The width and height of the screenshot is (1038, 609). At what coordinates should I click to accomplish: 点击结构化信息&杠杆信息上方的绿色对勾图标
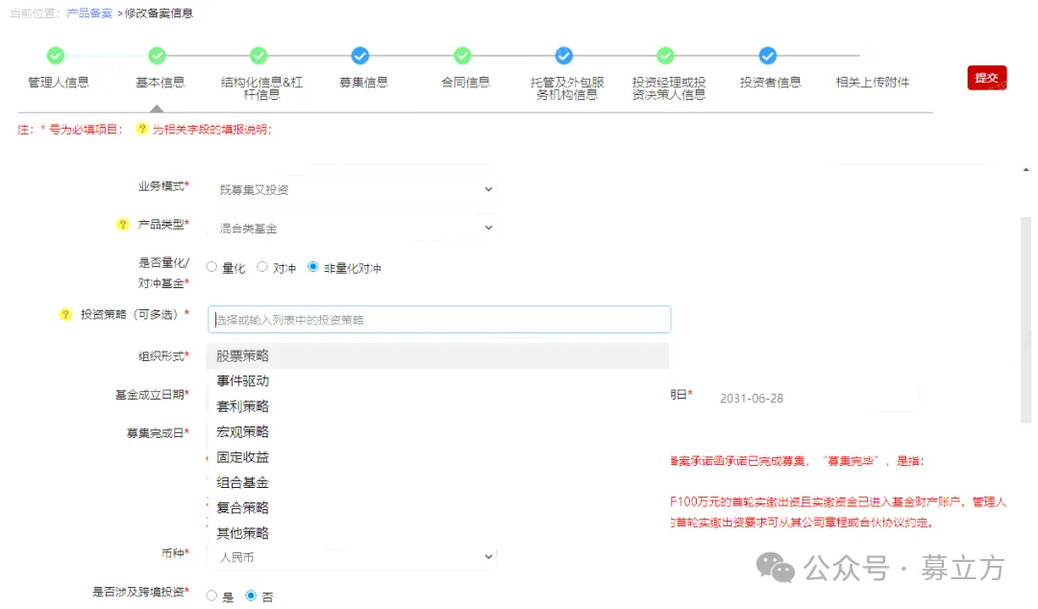(259, 56)
